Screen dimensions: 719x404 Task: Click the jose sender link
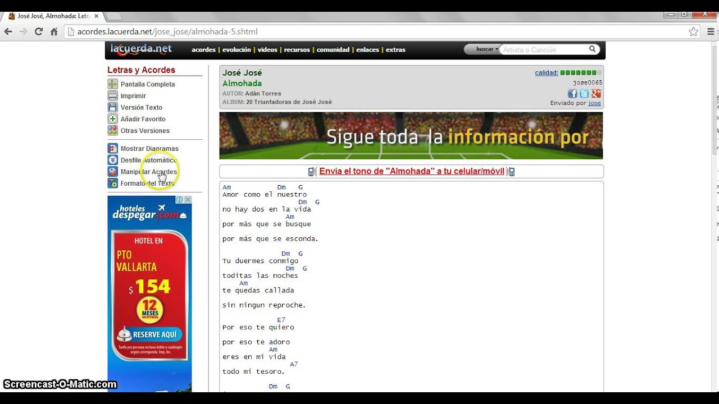(x=594, y=103)
